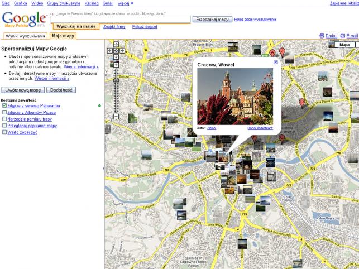The image size is (359, 269).
Task: Click the photo thumbnail left of marker A
Action: (x=256, y=50)
